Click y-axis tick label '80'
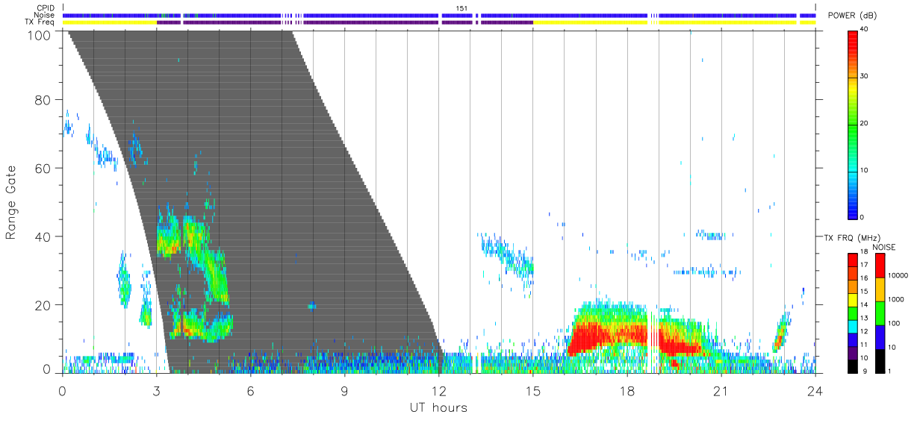The image size is (917, 423). (44, 101)
